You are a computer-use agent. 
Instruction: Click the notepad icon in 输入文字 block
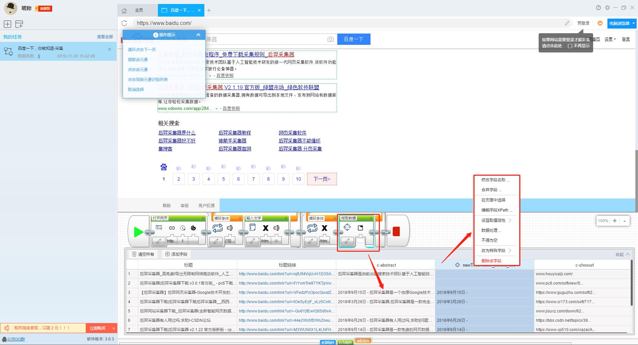[x=253, y=228]
